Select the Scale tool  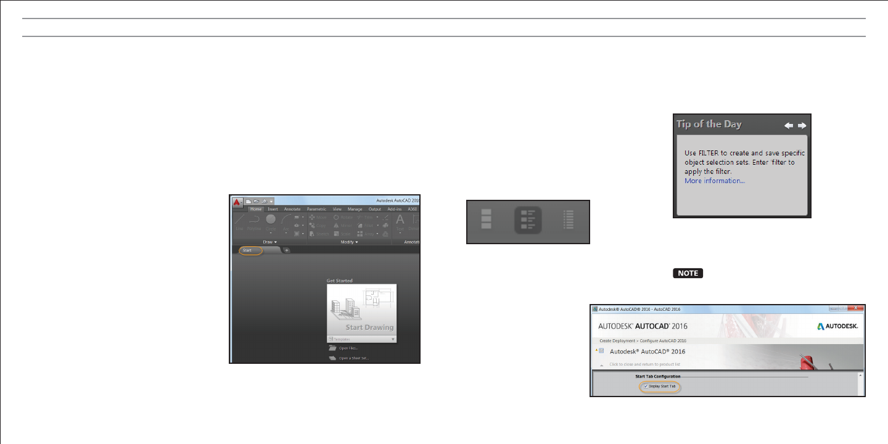pos(342,234)
